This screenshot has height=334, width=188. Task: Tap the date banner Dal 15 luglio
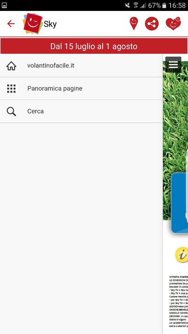tap(94, 46)
